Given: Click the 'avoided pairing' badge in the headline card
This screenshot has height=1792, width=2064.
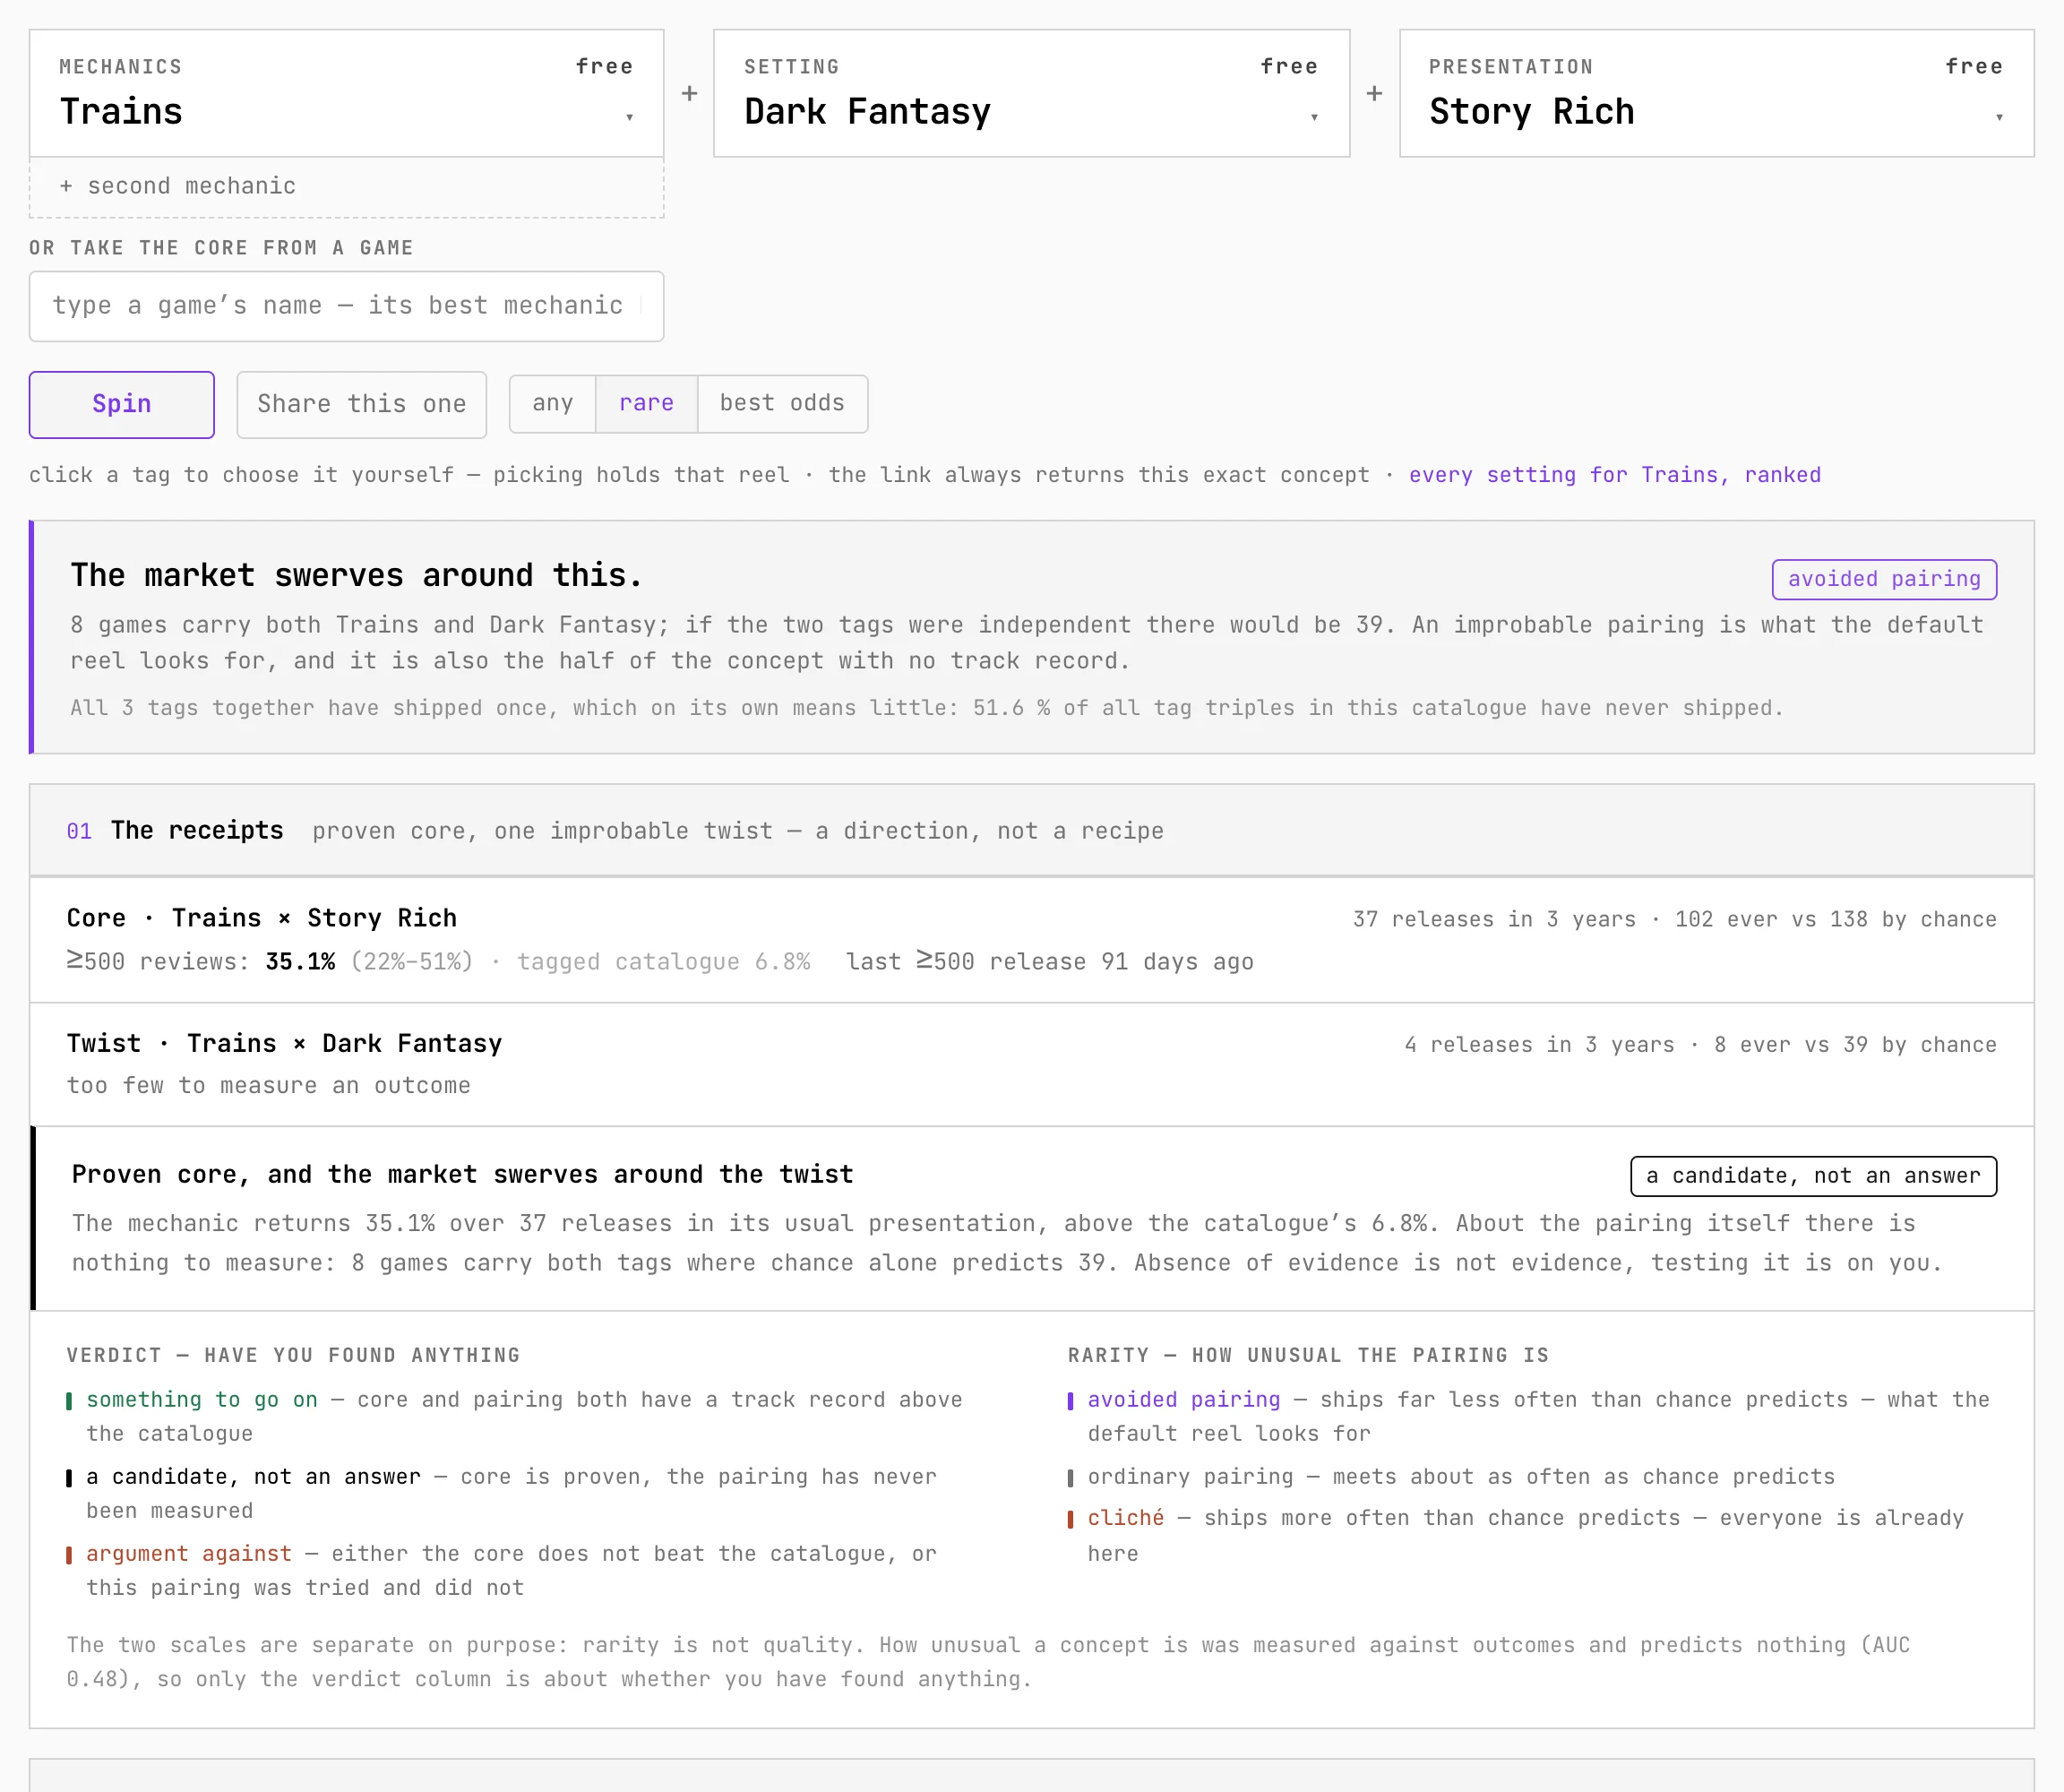Looking at the screenshot, I should [1884, 579].
